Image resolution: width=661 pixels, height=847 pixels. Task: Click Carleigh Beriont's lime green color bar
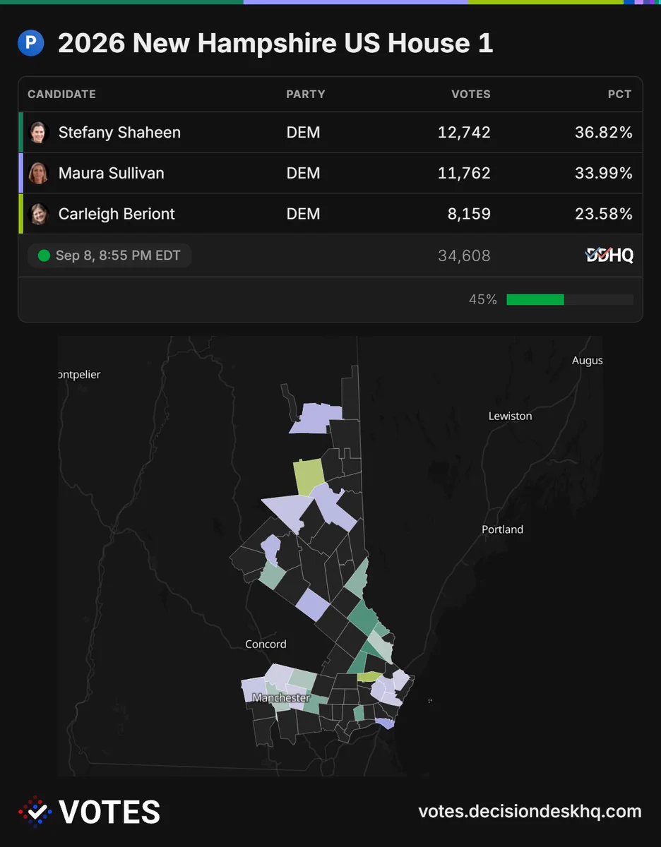click(20, 214)
